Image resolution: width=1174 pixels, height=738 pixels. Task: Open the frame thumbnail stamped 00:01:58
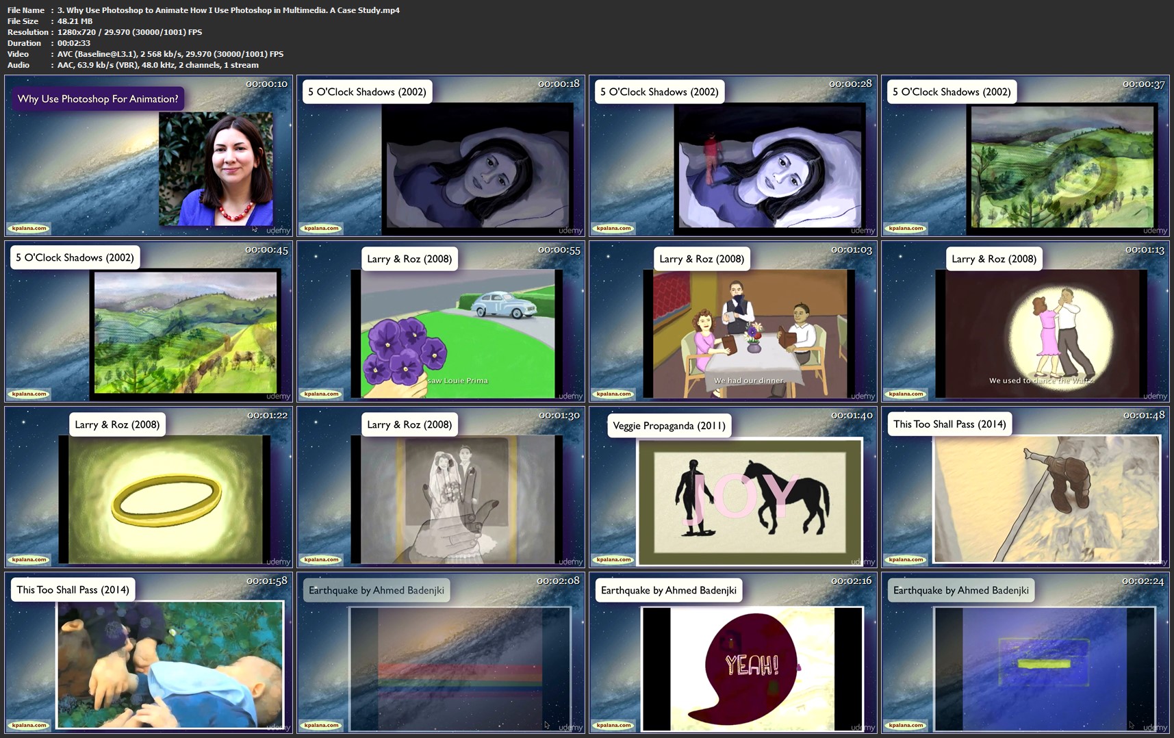(149, 653)
